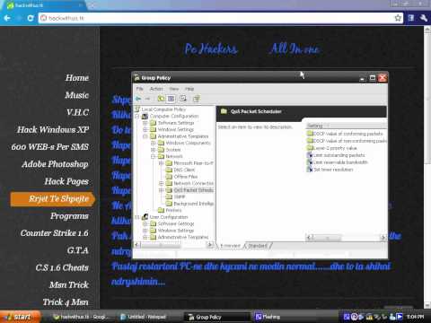Switch to the Standard tab

pos(258,246)
